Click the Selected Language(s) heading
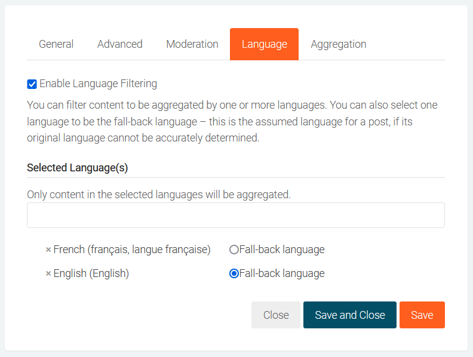Screen dimensions: 473x357 point(78,168)
